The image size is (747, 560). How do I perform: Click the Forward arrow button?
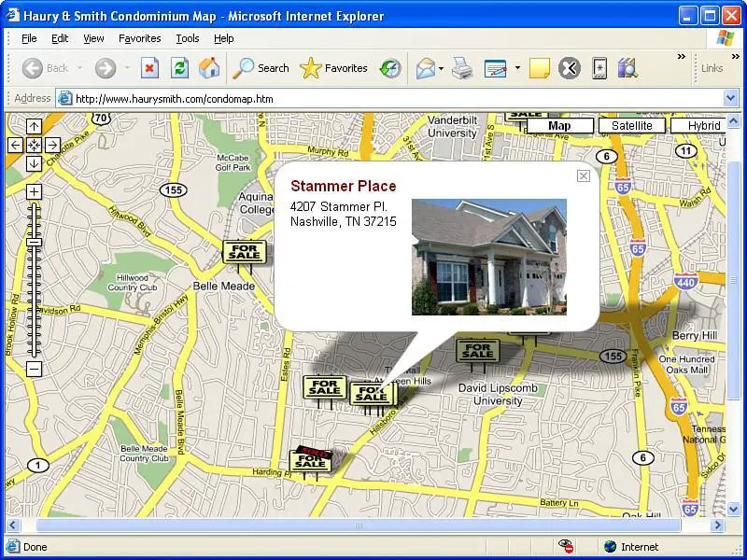click(x=106, y=68)
